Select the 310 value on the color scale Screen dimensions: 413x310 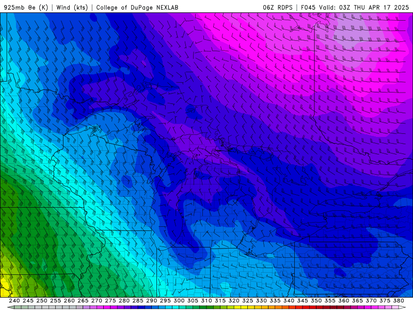point(206,301)
